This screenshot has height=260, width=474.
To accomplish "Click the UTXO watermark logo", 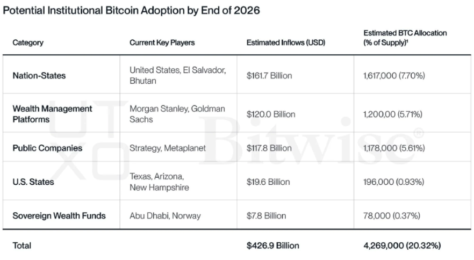I will 75,142.
